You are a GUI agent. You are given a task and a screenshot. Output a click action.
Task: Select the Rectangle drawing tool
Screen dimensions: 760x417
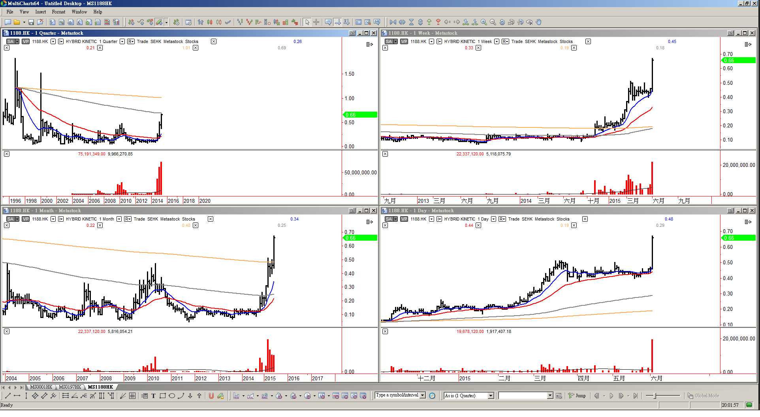[162, 396]
